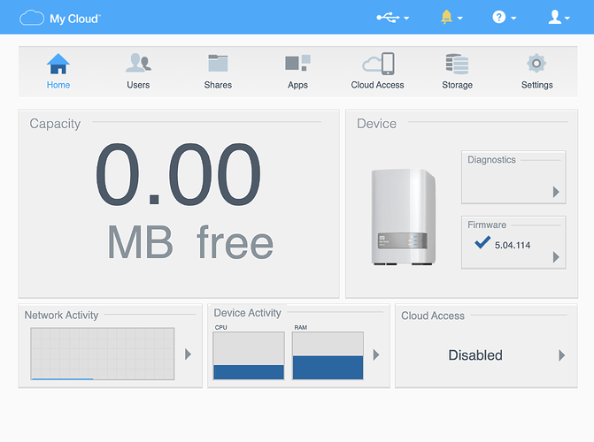Go to the Home tab label
Viewport: 594px width, 442px height.
[58, 85]
